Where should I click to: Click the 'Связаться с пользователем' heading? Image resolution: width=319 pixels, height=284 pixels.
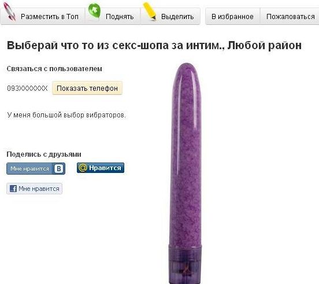54,69
